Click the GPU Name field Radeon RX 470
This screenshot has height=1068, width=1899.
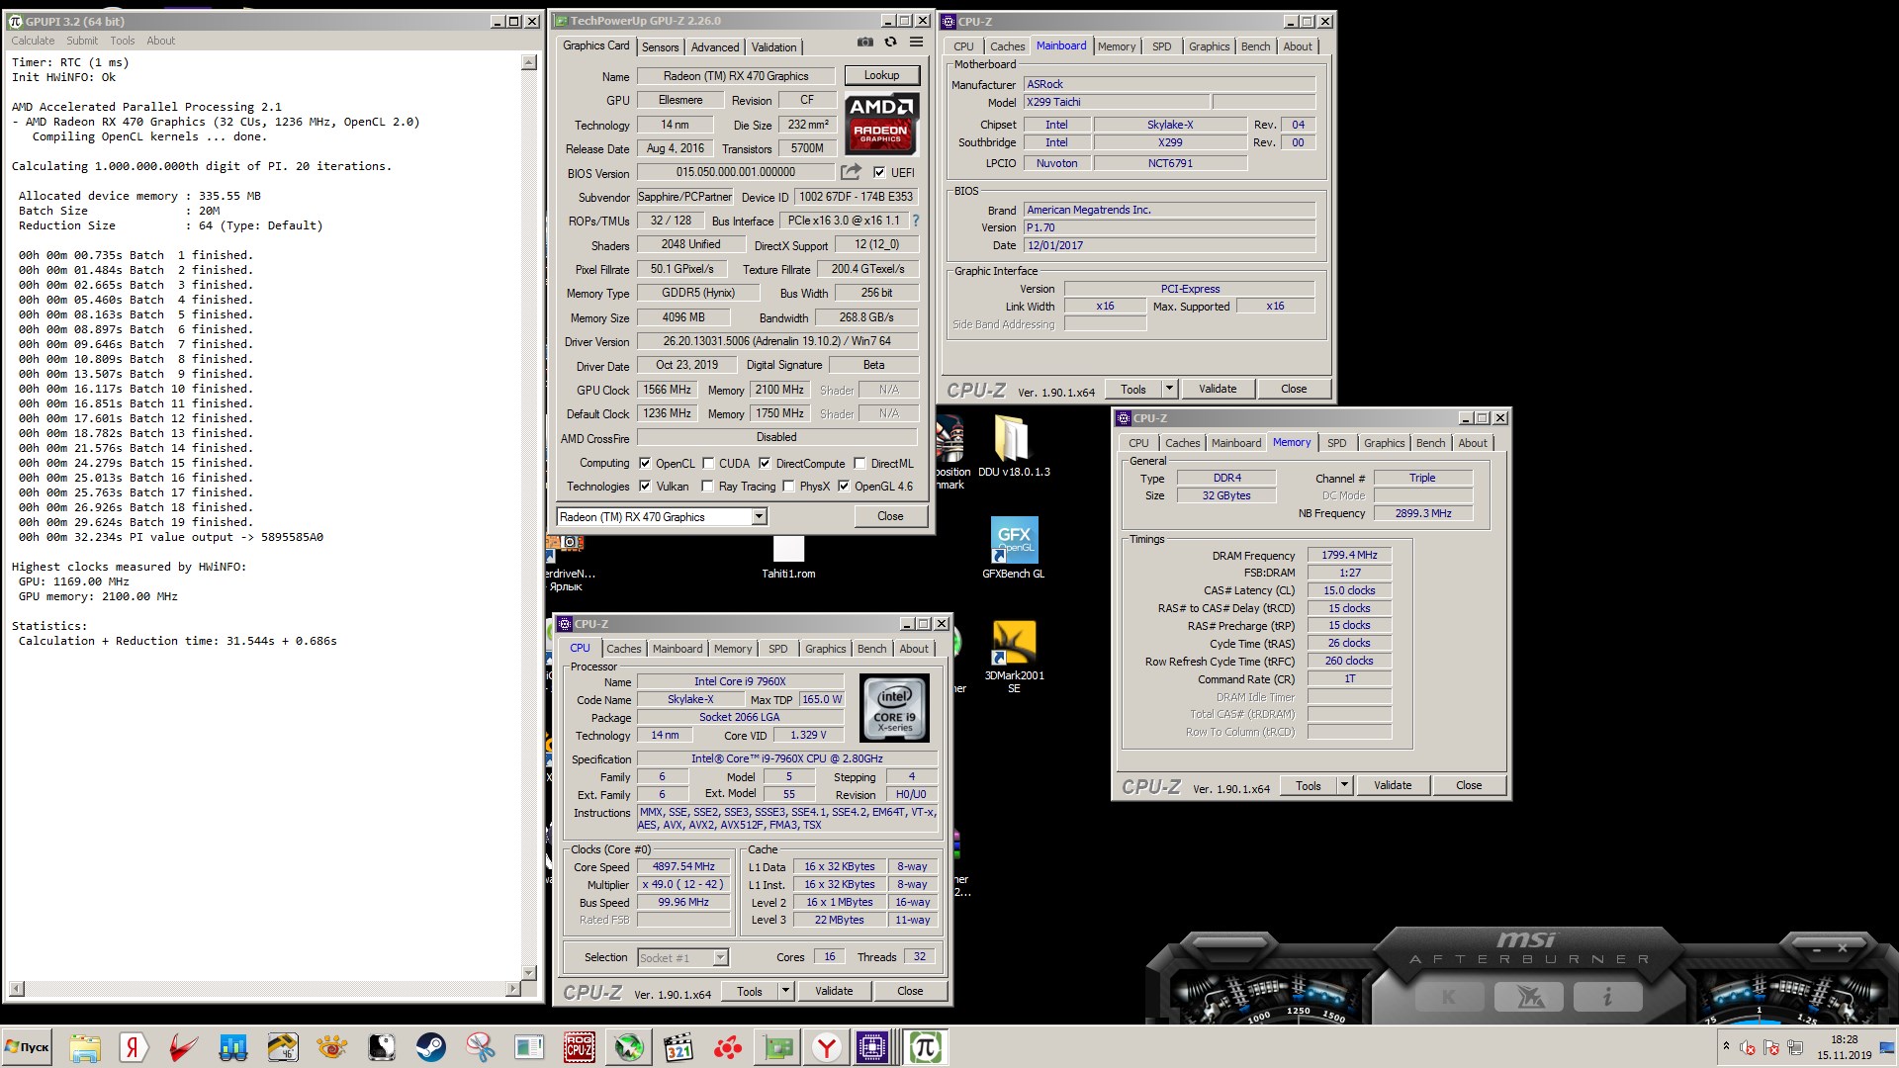pyautogui.click(x=736, y=76)
